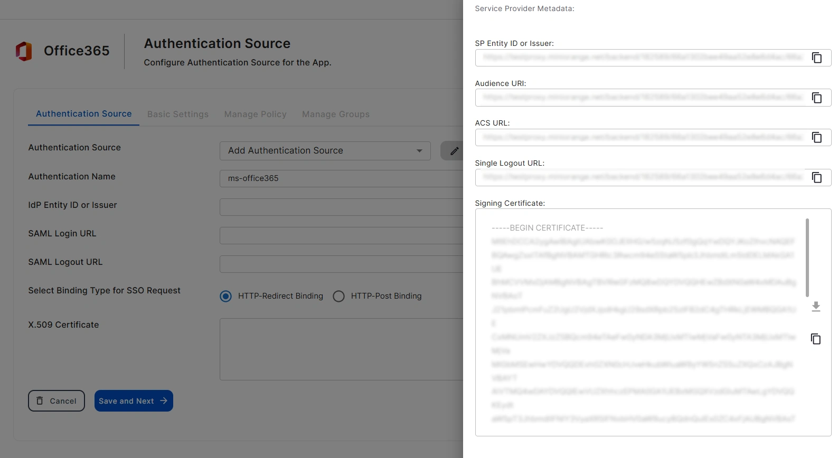Switch to the Authentication Source tab
The image size is (838, 458).
tap(83, 114)
